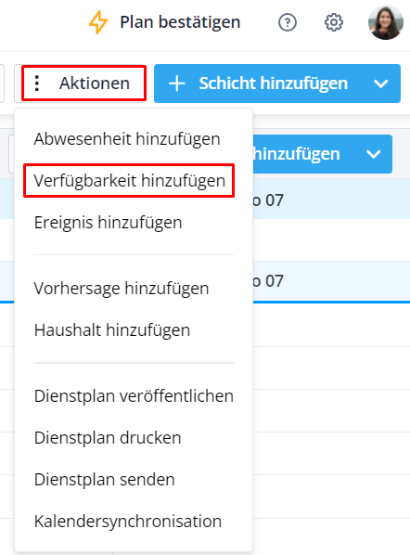The width and height of the screenshot is (410, 555).
Task: Choose Vorhersage hinzufügen
Action: click(x=122, y=288)
